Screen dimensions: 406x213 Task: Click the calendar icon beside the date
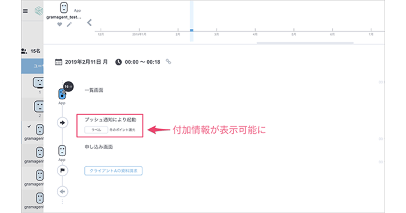(x=59, y=62)
